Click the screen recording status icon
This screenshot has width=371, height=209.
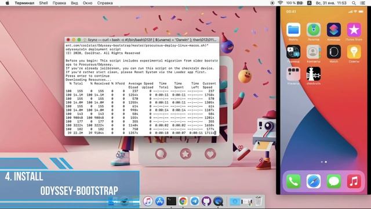point(272,3)
